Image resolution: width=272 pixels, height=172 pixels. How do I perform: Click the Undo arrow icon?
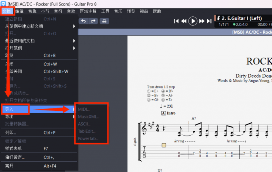[x=83, y=21]
